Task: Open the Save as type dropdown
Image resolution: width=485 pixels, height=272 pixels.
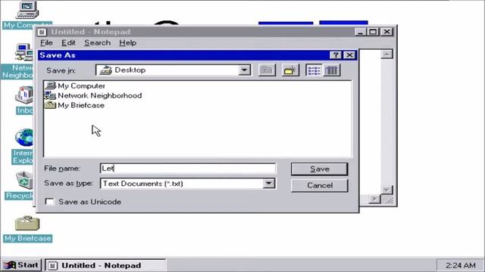Action: (269, 184)
